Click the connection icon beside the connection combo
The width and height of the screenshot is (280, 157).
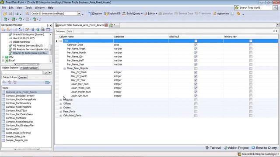[x=27, y=14]
